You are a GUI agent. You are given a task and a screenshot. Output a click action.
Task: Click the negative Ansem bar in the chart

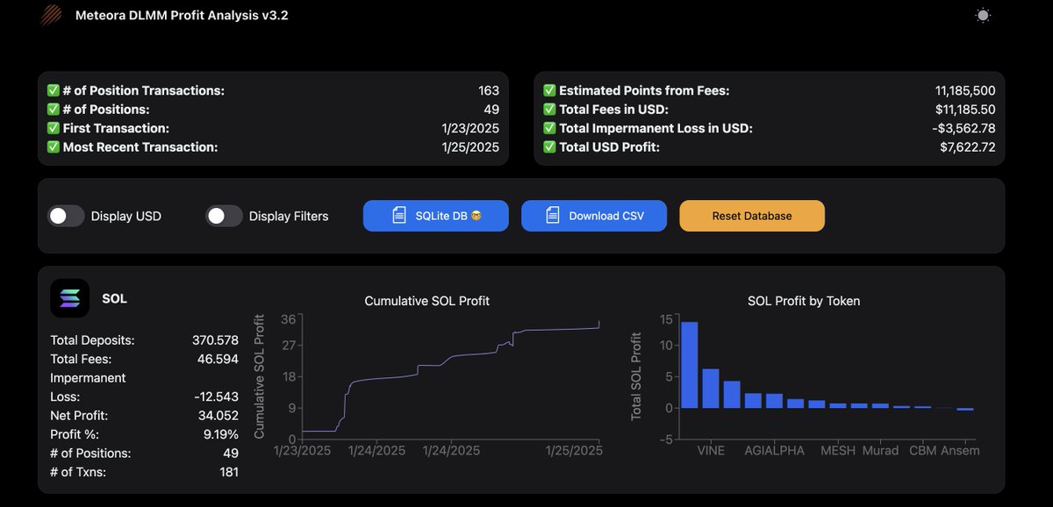tap(965, 409)
